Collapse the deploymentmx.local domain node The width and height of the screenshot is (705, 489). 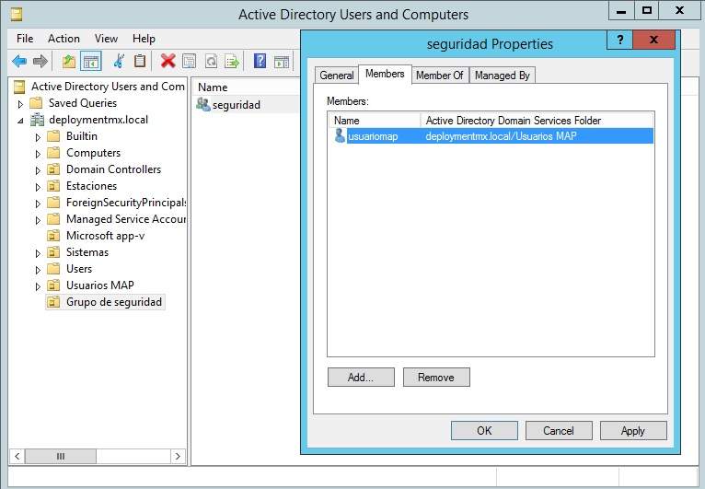pos(21,121)
